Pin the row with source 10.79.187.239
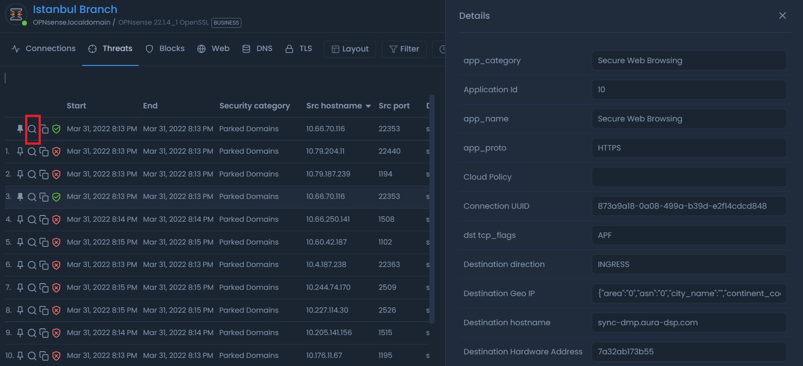 pos(20,174)
